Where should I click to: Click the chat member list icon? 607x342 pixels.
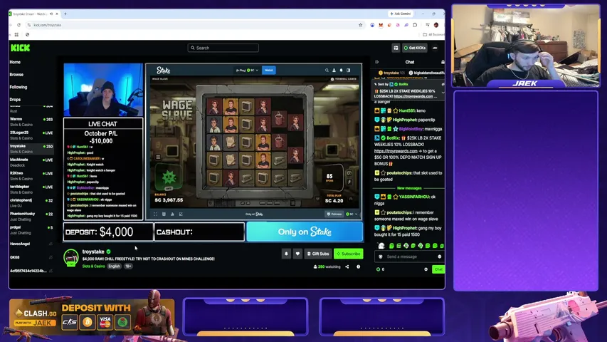(x=443, y=62)
